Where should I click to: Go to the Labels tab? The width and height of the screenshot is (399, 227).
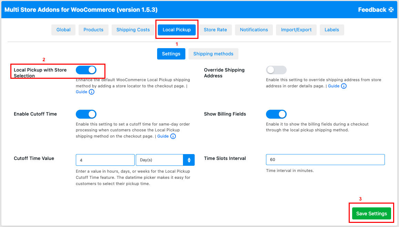pyautogui.click(x=332, y=30)
